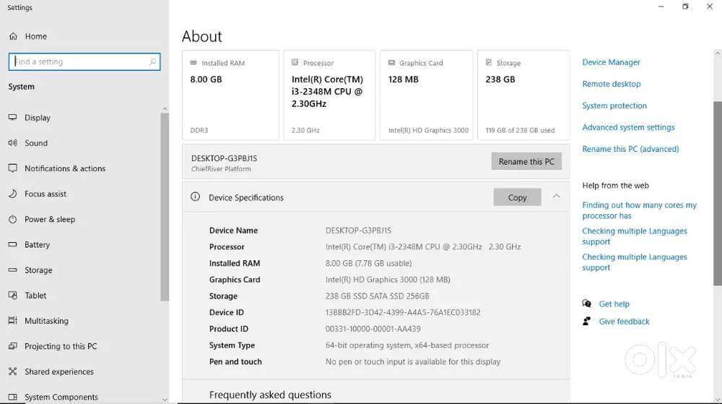
Task: Click the Power & sleep icon
Action: 12,219
